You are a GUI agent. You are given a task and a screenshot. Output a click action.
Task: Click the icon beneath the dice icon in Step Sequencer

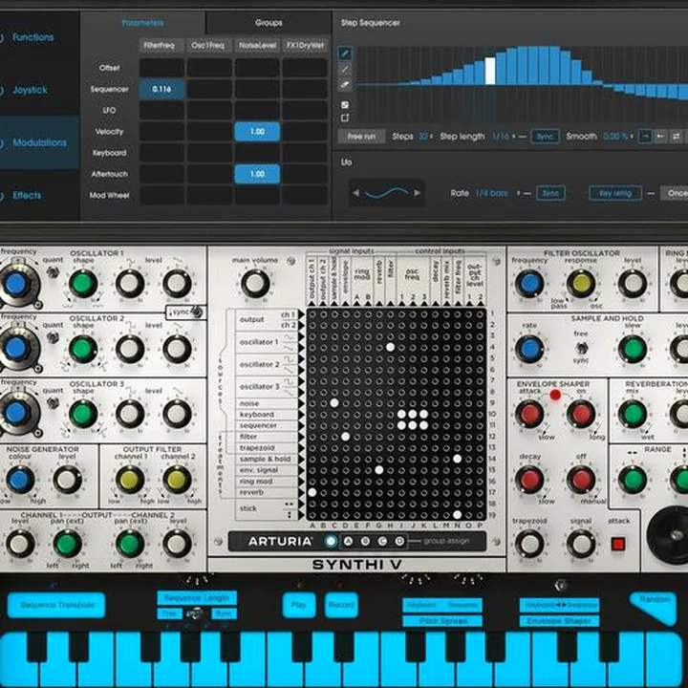coord(345,118)
